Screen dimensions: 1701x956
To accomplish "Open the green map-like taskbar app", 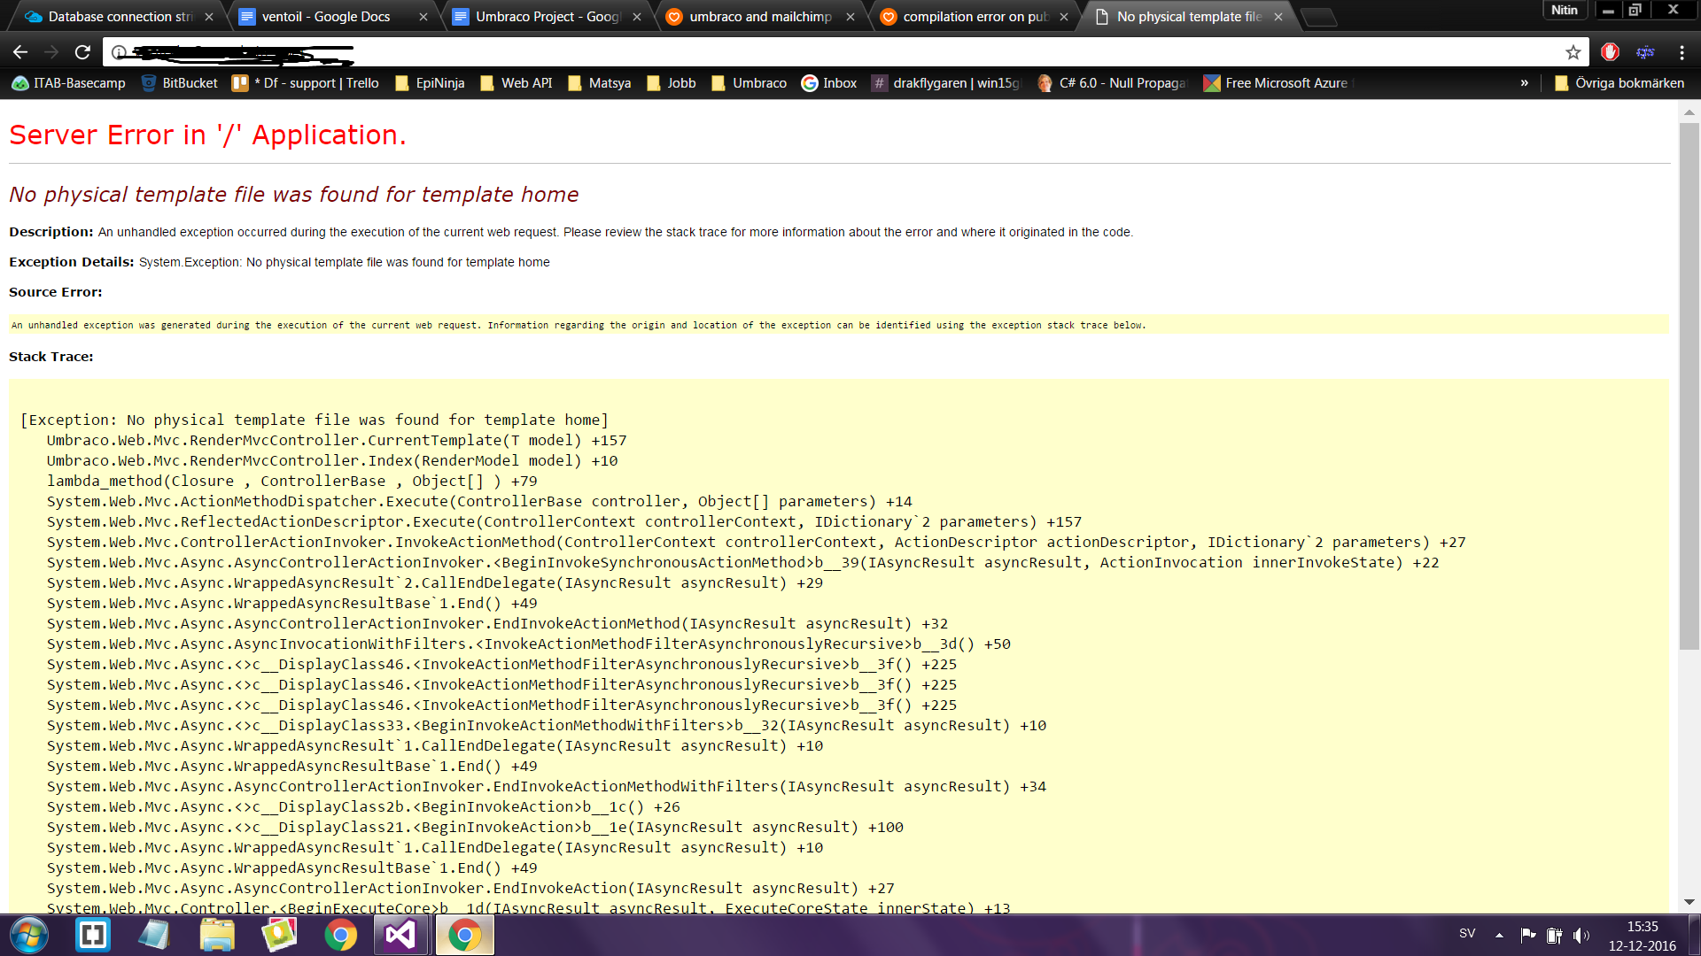I will (279, 935).
